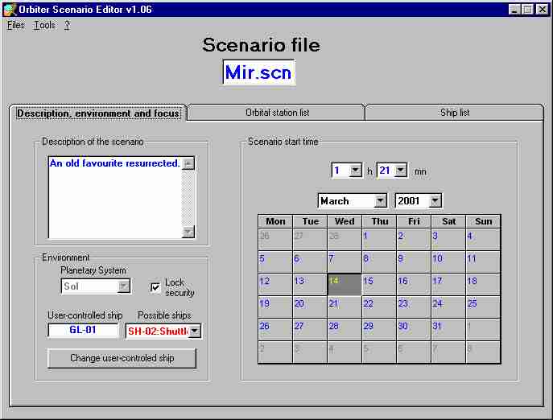Image resolution: width=553 pixels, height=420 pixels.
Task: Click the highlighted March 14 cell
Action: click(345, 284)
